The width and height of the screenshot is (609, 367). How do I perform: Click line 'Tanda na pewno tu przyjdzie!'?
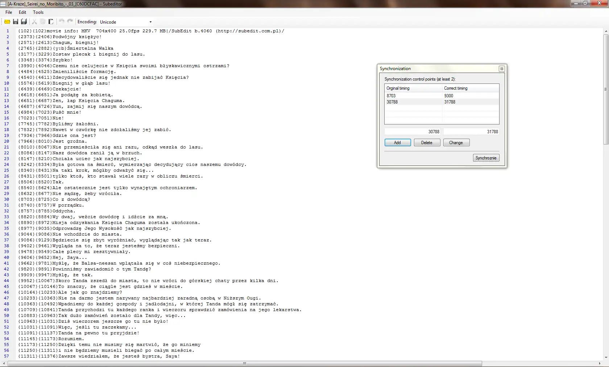[79, 333]
